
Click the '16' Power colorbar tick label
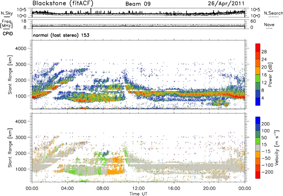tap(264, 75)
